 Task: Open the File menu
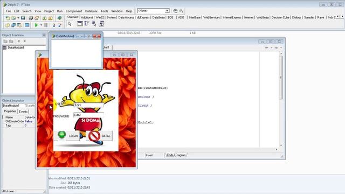[x=9, y=11]
